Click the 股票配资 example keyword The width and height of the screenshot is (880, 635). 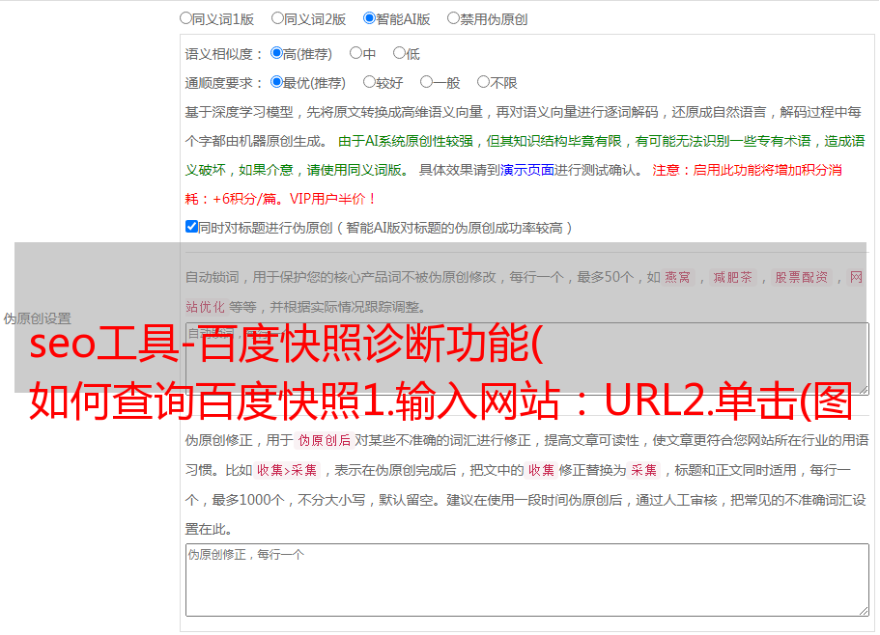[802, 277]
